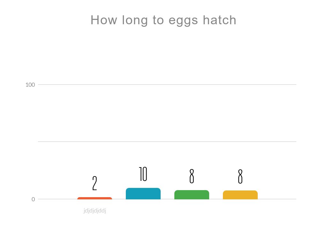The width and height of the screenshot is (327, 245).
Task: Click the digit 1 in the 10 label
Action: (x=141, y=174)
